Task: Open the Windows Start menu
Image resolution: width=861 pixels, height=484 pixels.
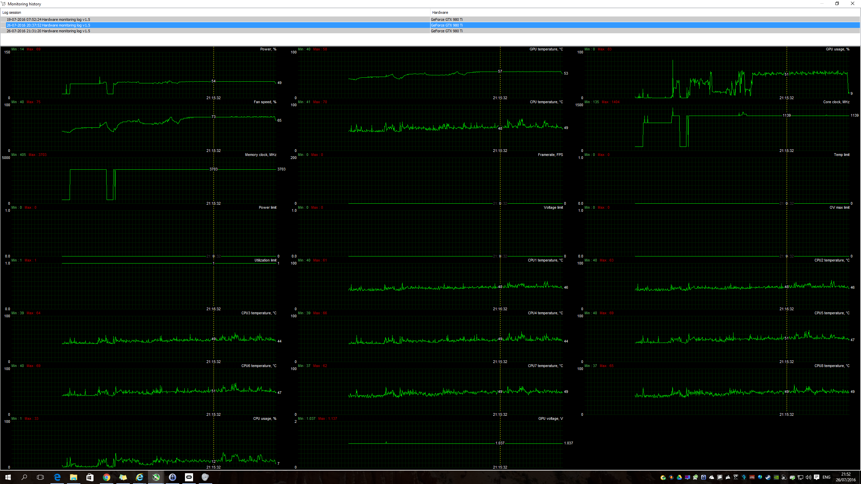Action: (8, 477)
